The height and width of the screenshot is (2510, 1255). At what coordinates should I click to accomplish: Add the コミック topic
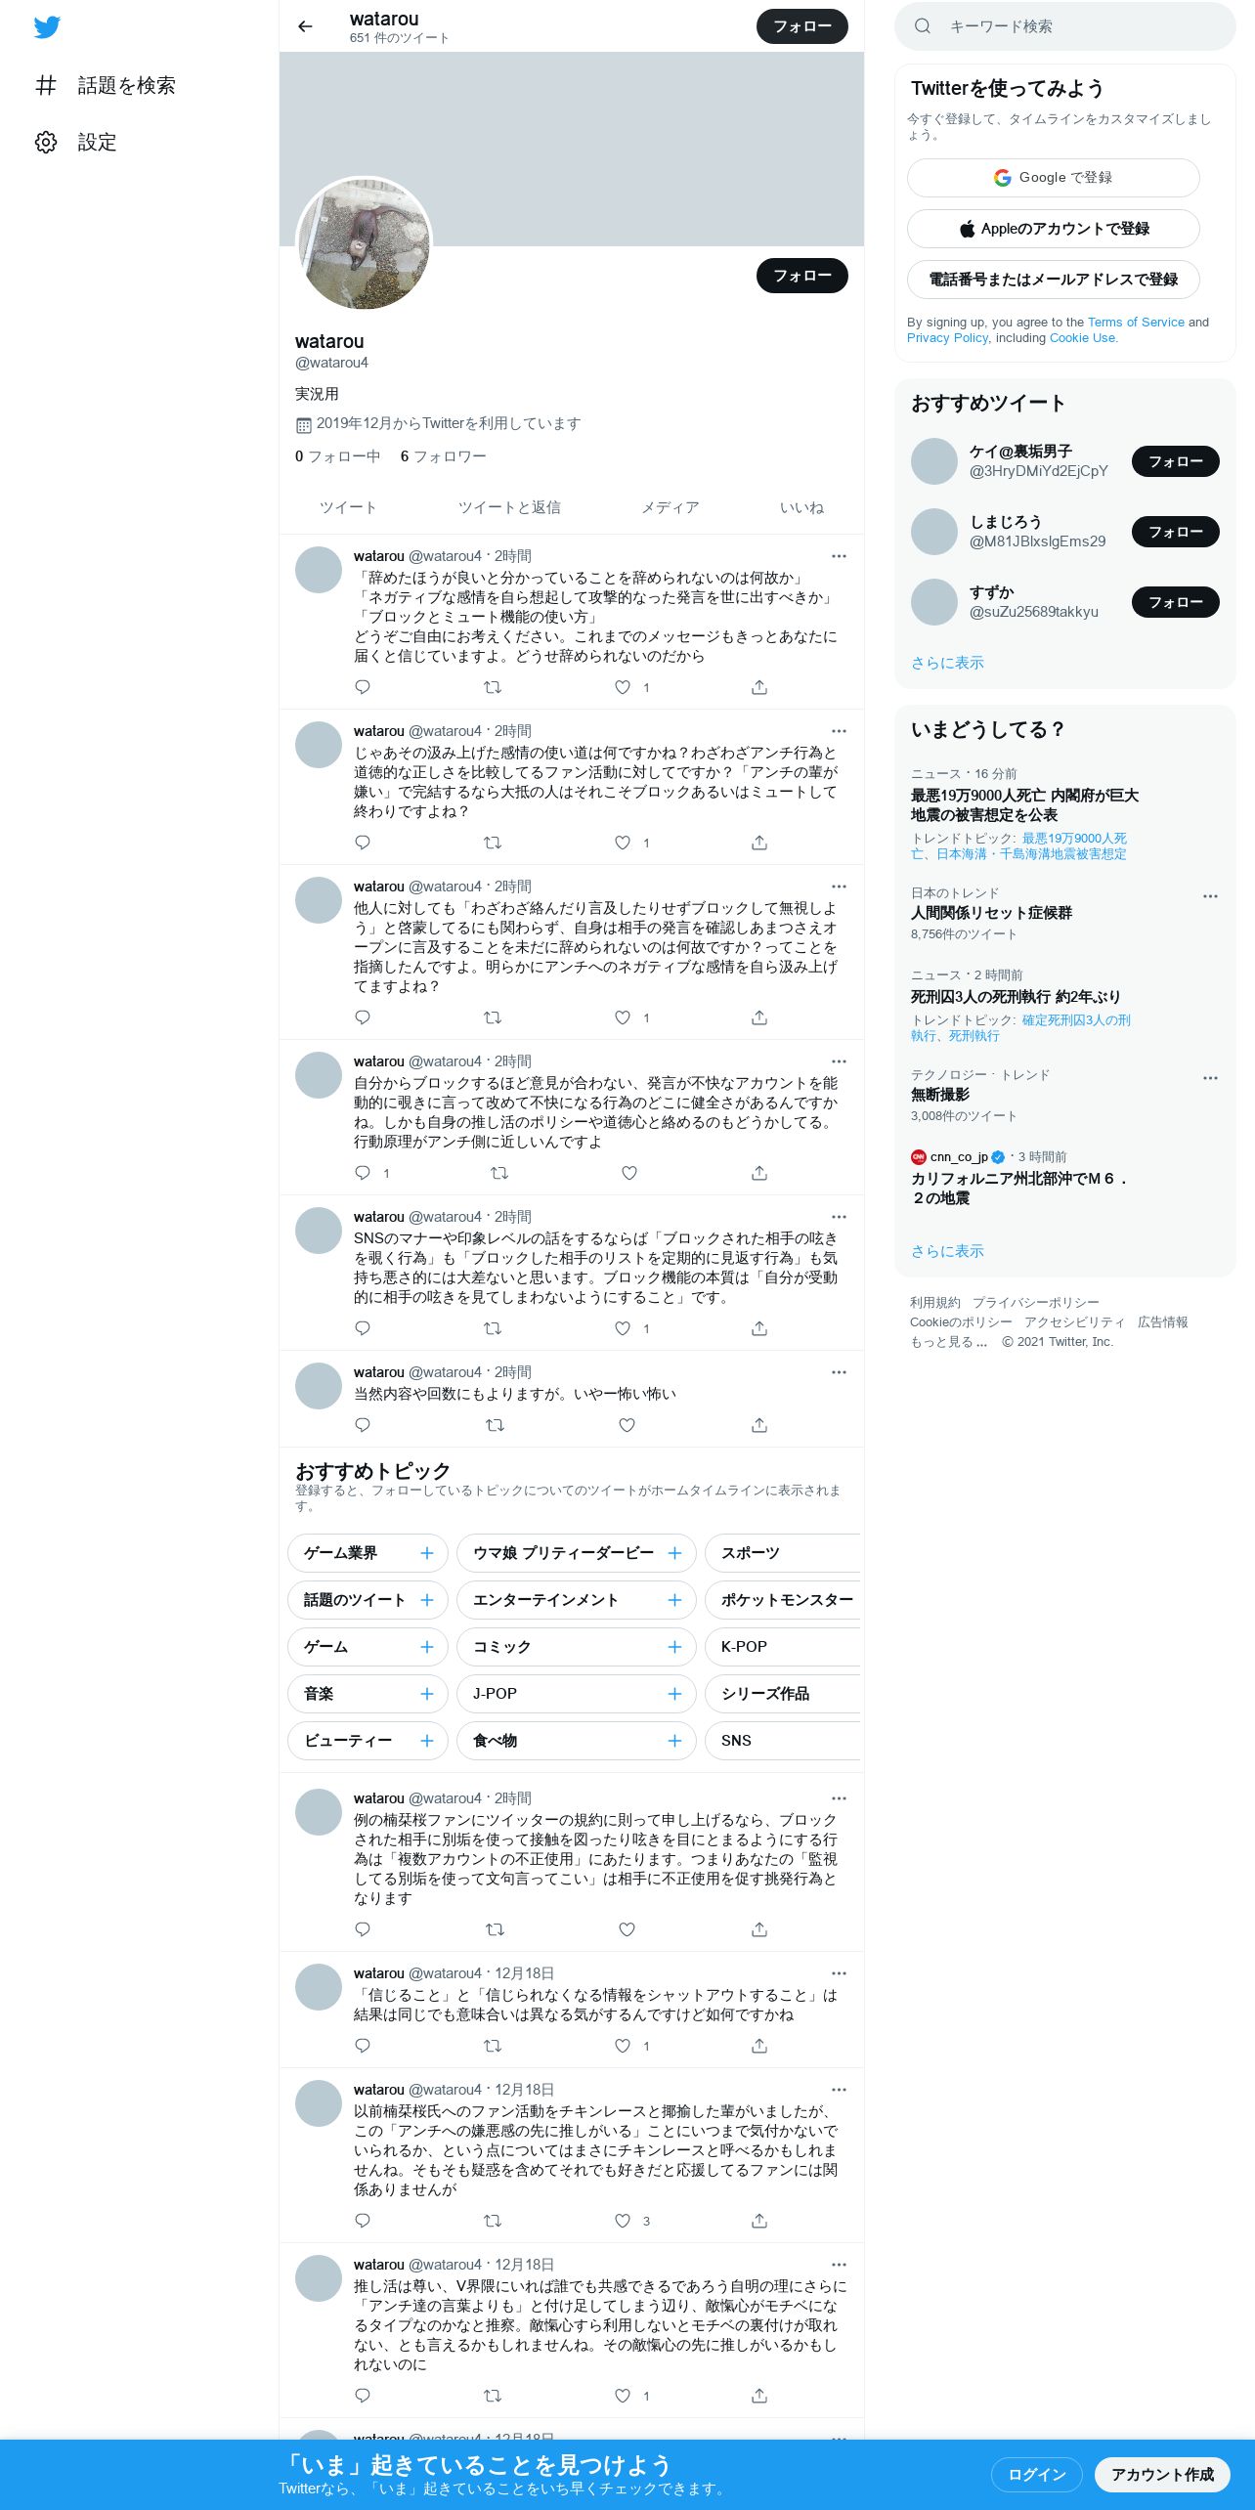tap(674, 1647)
